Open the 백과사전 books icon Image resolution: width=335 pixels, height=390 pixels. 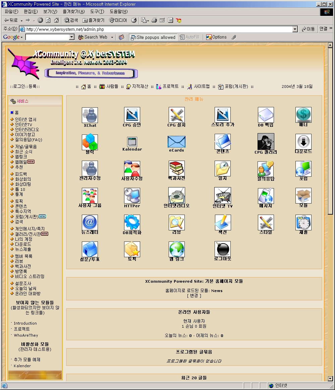point(176,169)
